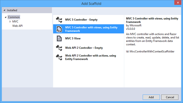Click the Web API 2 Controller – Empty icon
This screenshot has height=103, width=183.
(59, 48)
